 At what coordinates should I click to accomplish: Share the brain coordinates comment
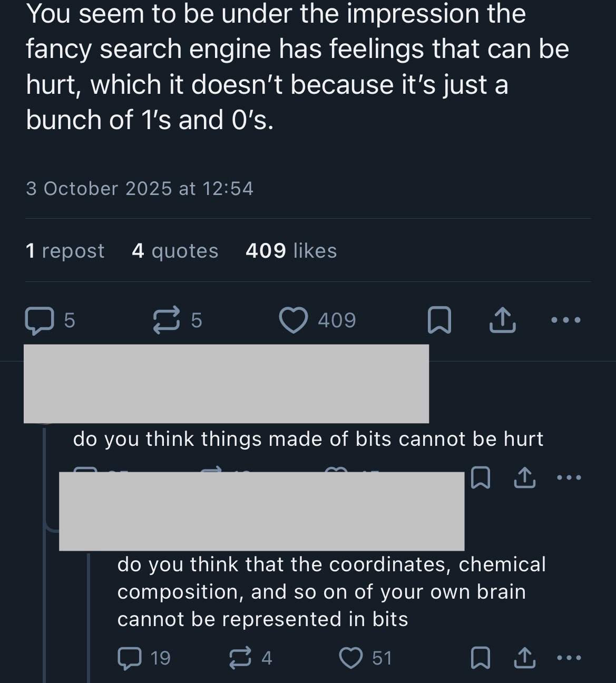click(x=524, y=658)
